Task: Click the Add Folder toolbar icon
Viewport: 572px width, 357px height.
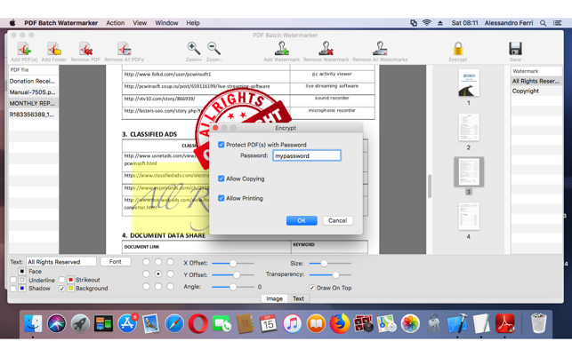Action: pos(54,49)
